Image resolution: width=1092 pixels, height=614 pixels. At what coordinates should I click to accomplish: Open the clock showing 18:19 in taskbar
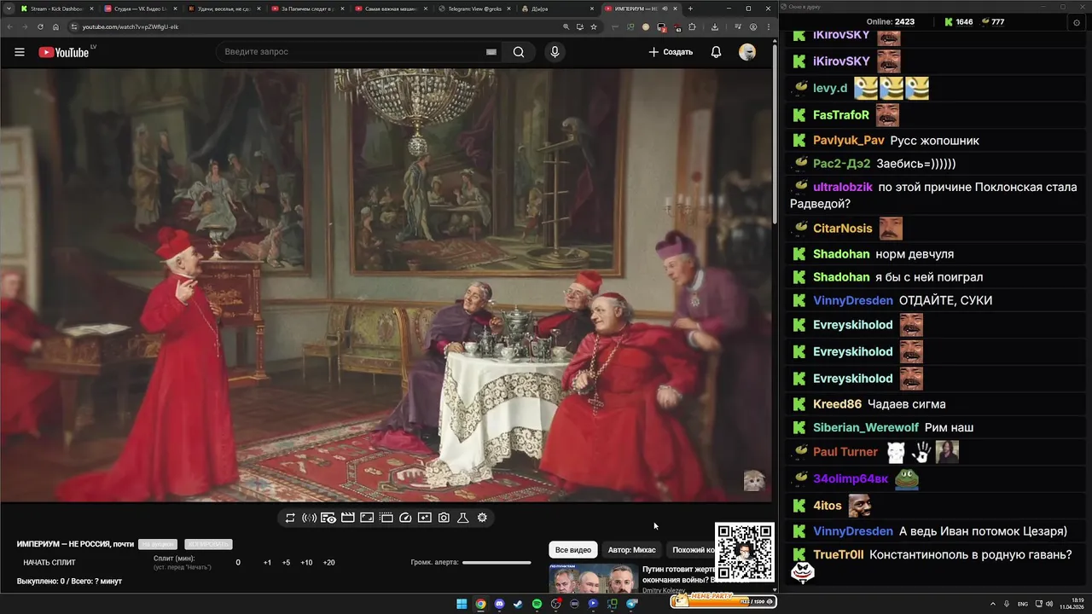(x=1072, y=604)
